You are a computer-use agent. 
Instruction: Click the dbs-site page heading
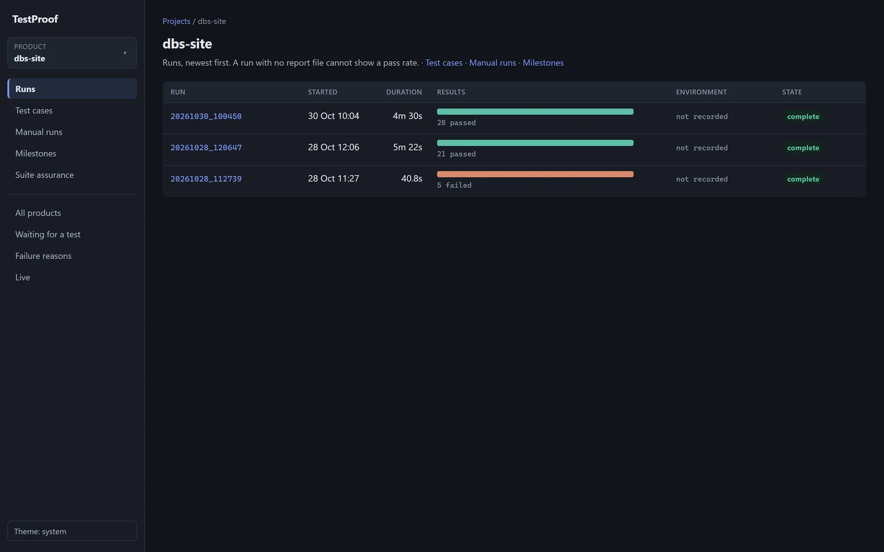tap(187, 44)
